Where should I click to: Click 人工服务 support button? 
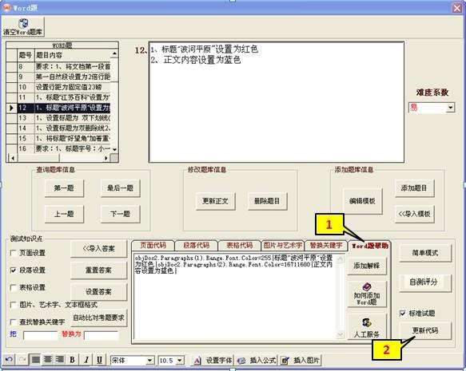point(367,327)
